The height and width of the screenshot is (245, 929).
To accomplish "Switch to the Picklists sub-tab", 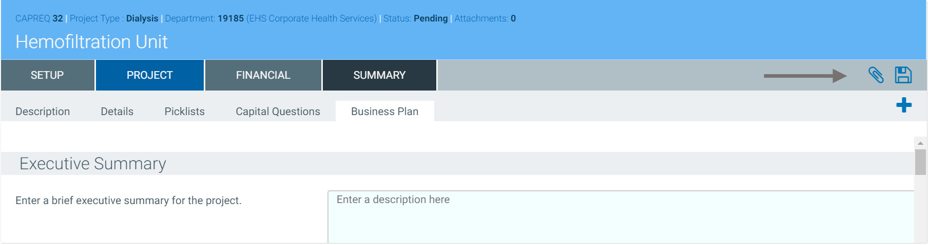I will tap(184, 112).
